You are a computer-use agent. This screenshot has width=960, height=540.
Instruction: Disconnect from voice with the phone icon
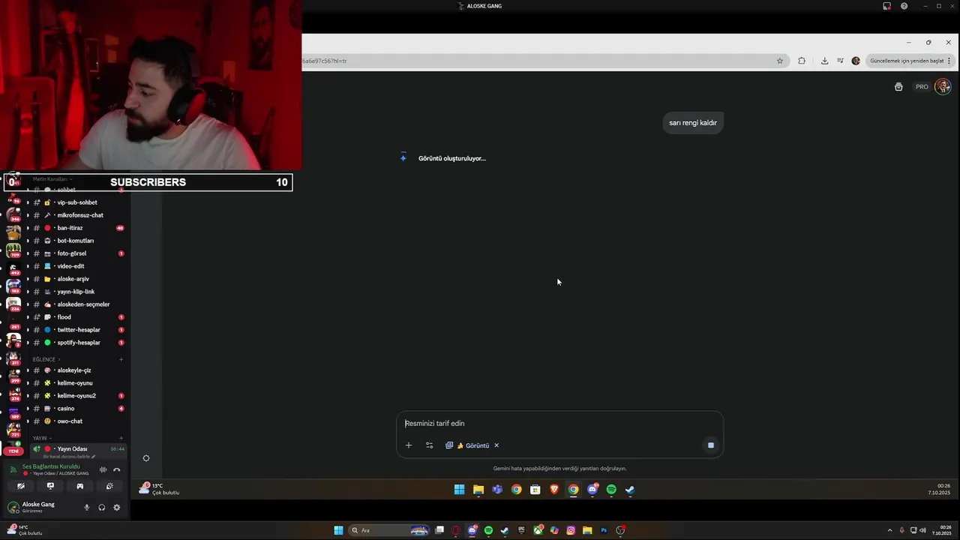point(116,469)
